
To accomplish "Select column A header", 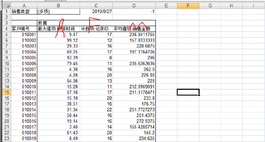I will coord(24,6).
